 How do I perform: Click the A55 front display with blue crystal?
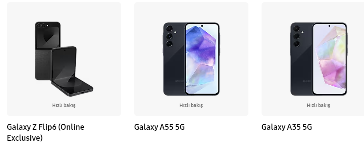coord(202,59)
